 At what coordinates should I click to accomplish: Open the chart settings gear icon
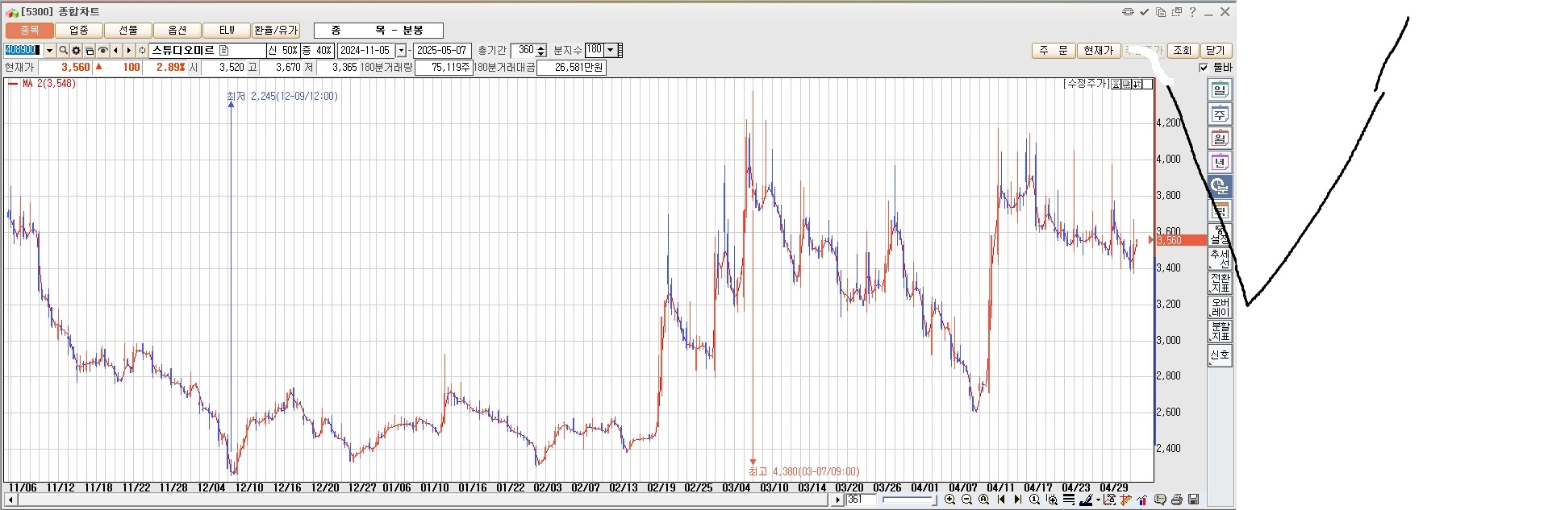click(77, 51)
